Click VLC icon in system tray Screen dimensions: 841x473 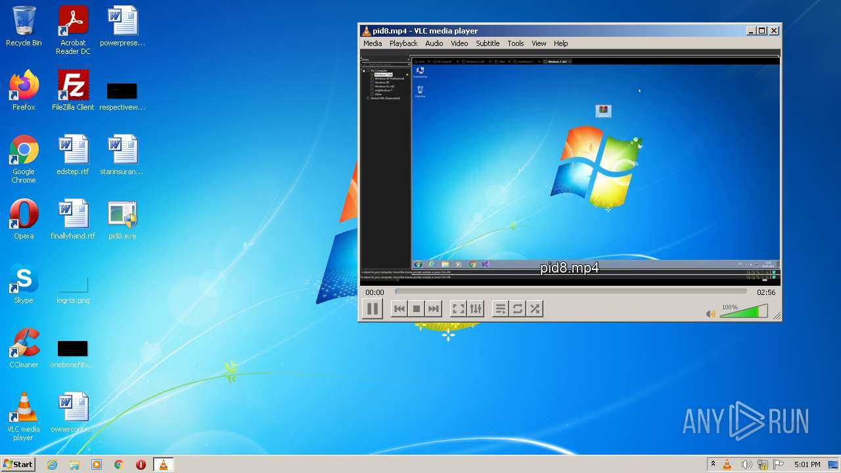[727, 464]
